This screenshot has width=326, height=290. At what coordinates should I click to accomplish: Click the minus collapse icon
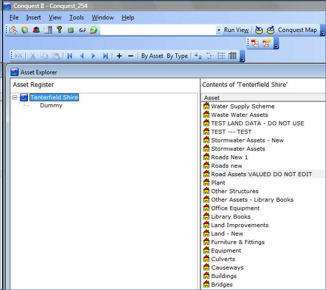click(x=131, y=56)
